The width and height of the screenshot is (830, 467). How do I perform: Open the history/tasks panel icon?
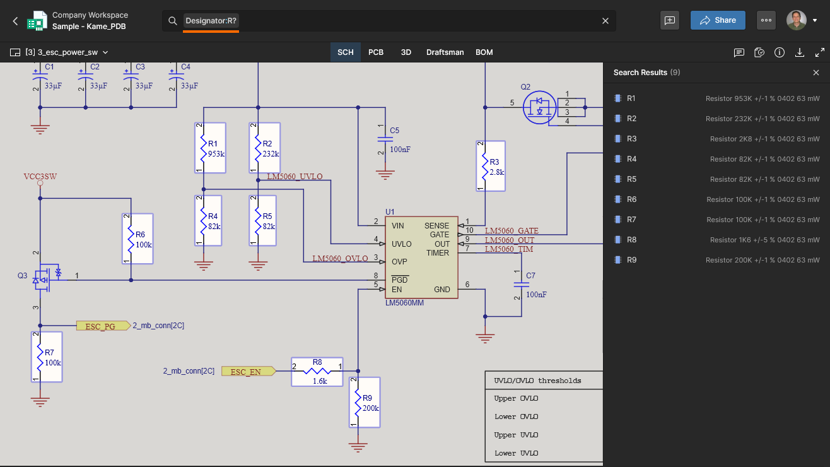759,52
